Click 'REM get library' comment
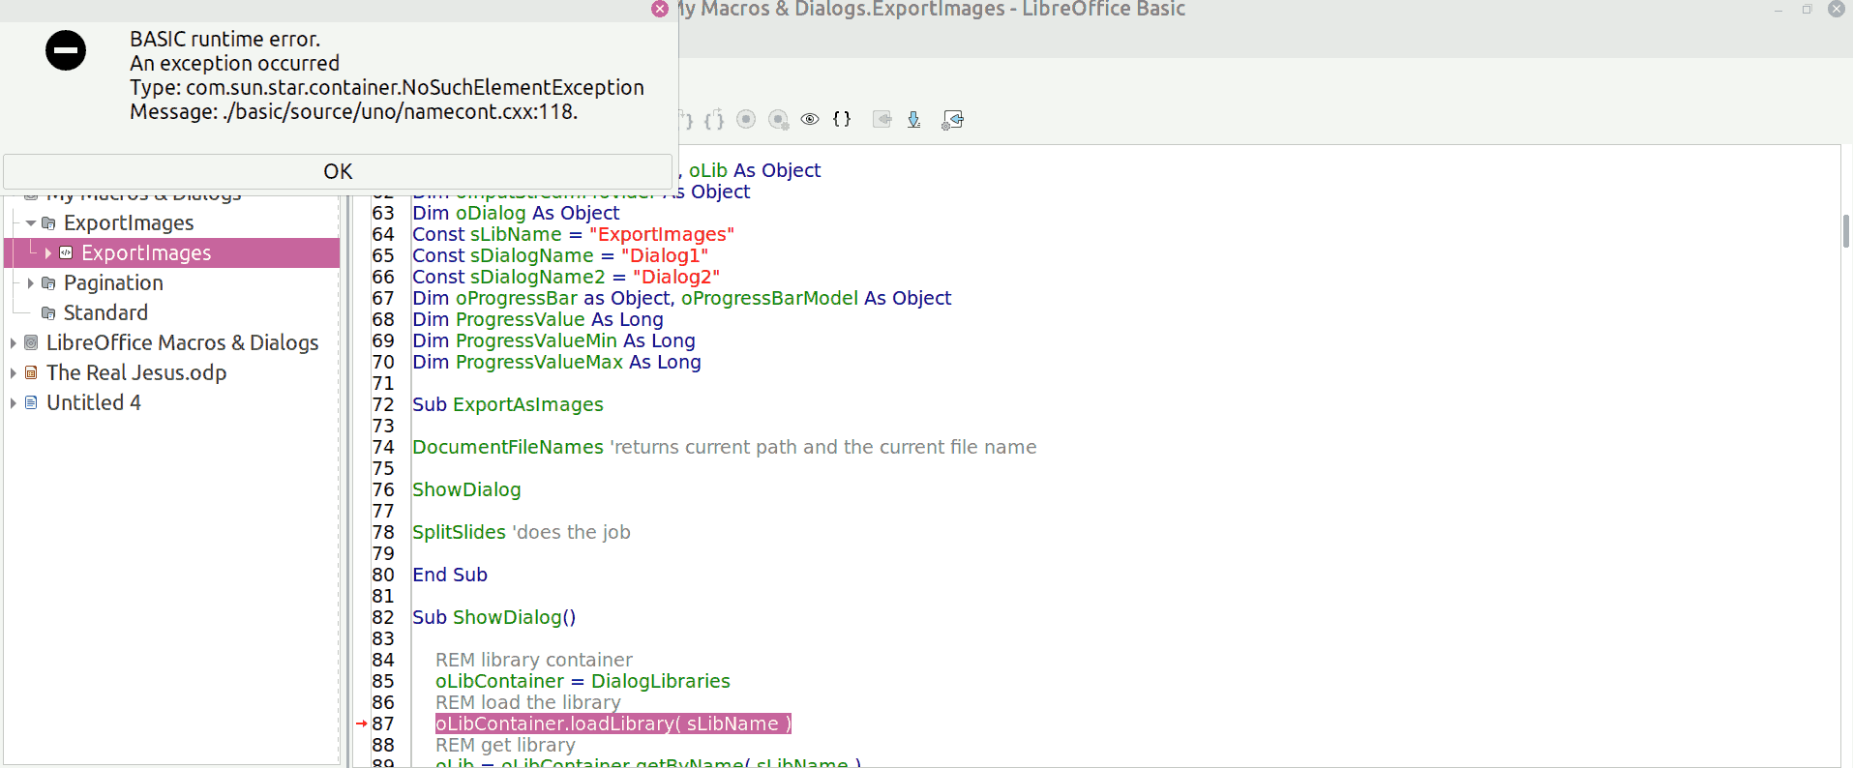The height and width of the screenshot is (768, 1853). click(x=505, y=746)
